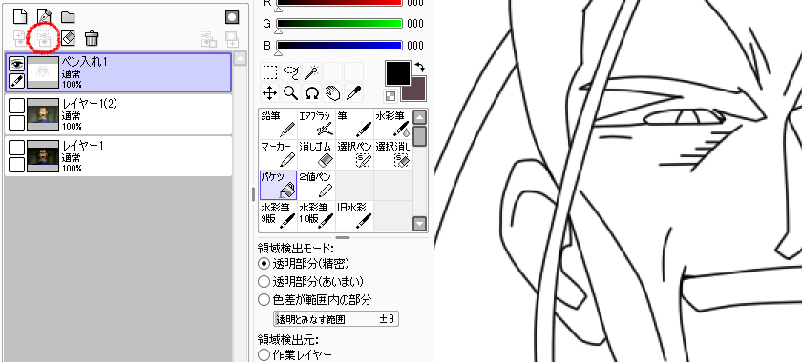
Task: Select the レイヤー1 layer thumbnail
Action: (x=43, y=156)
